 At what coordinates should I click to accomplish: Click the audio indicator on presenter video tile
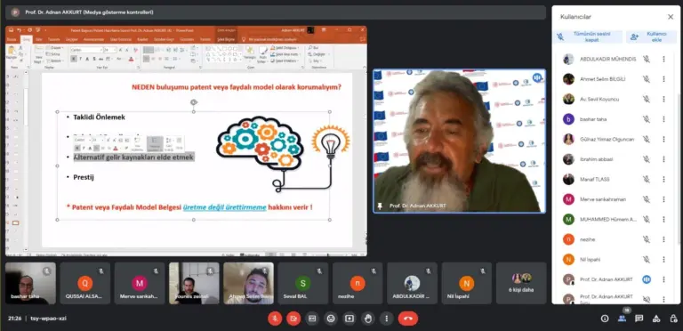[x=537, y=78]
